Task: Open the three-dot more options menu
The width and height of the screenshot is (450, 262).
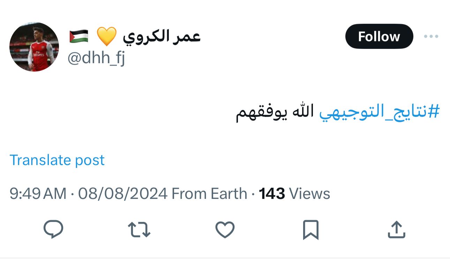Action: (x=430, y=37)
